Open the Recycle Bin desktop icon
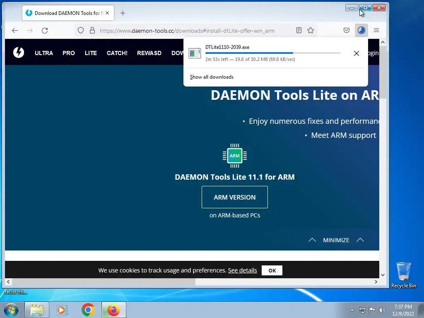This screenshot has height=318, width=424. 403,275
